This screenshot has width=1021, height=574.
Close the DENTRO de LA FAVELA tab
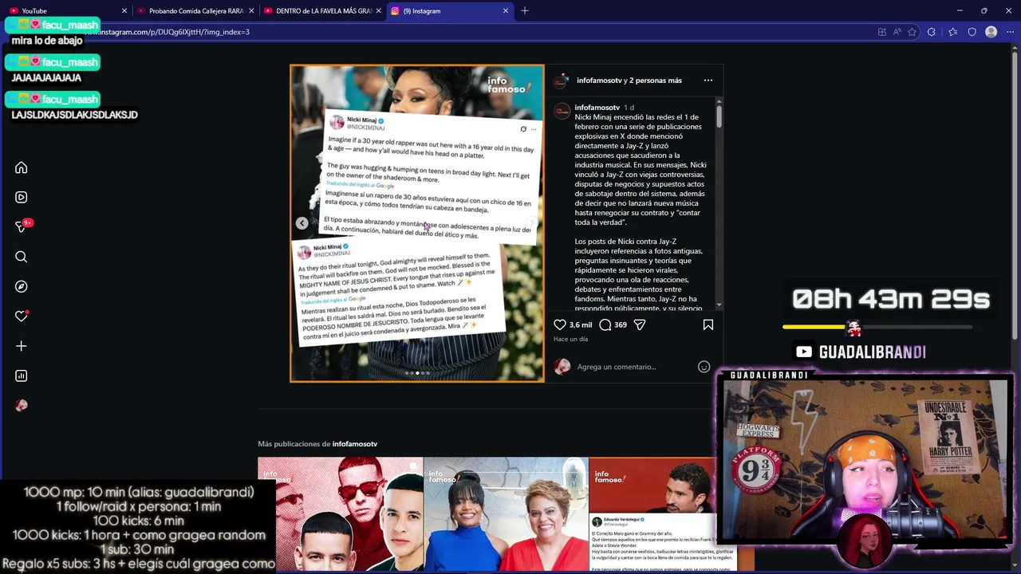[379, 11]
